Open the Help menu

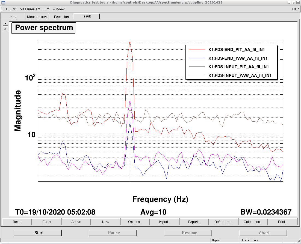click(296, 9)
